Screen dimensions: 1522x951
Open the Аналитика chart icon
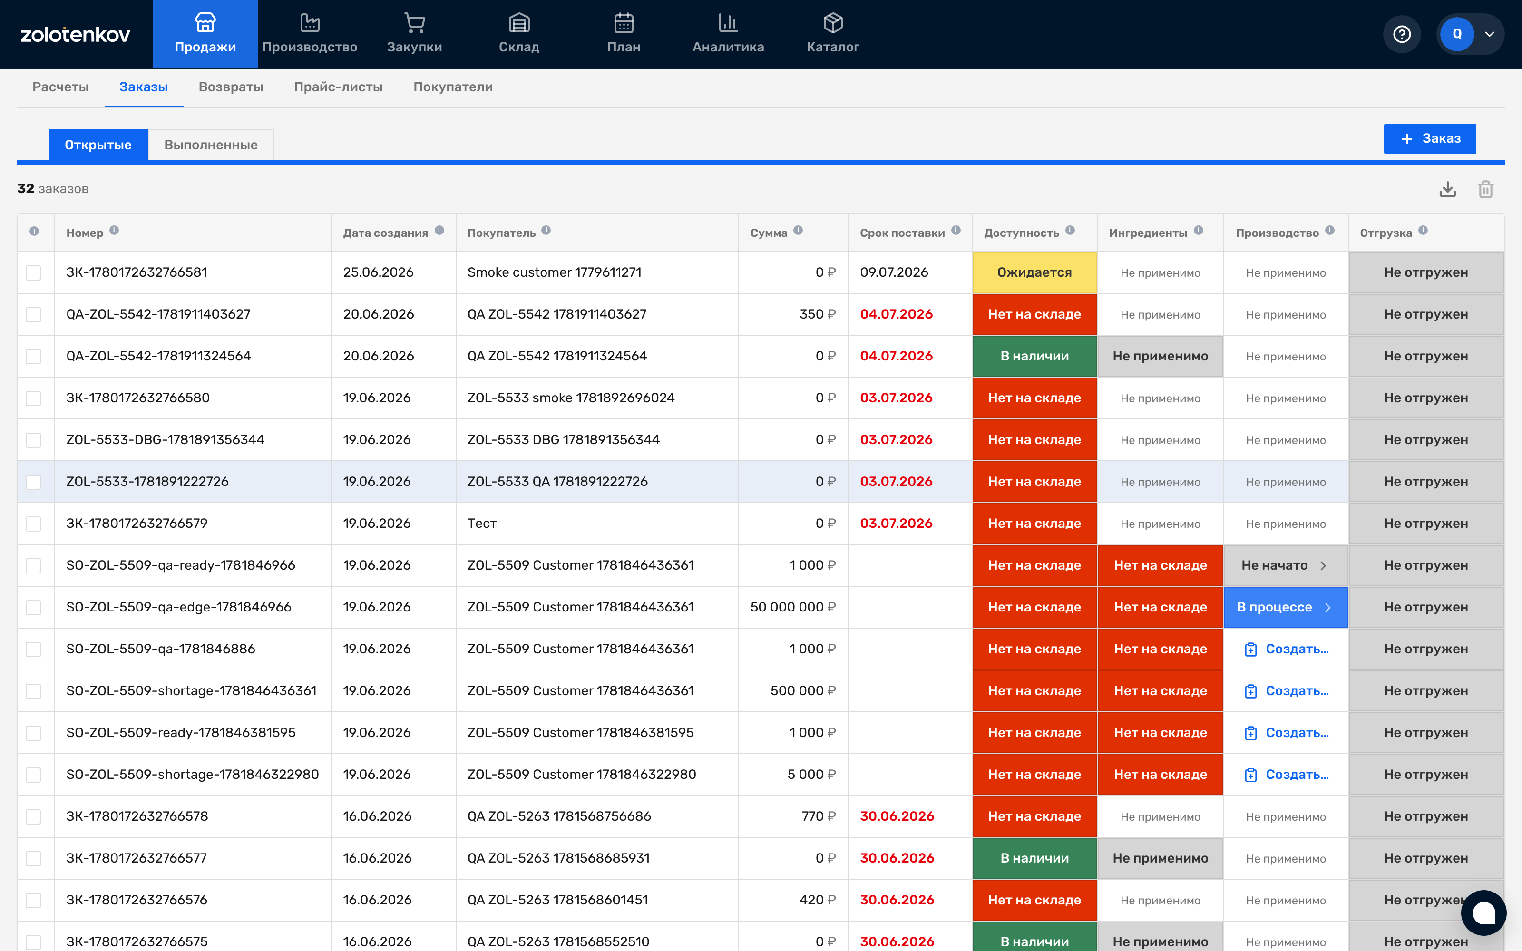coord(728,23)
